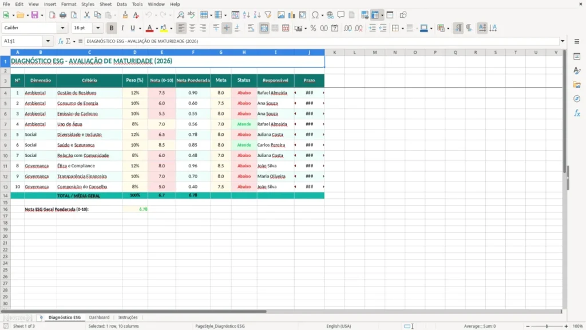Click Export as PDF icon

point(52,15)
